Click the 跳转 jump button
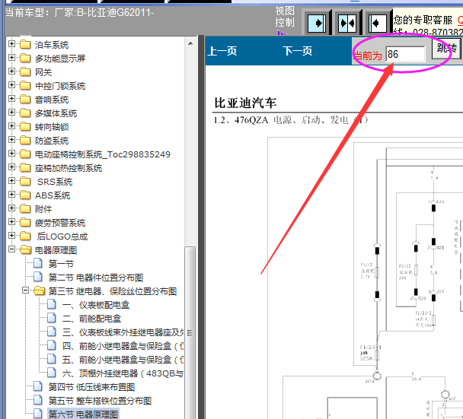 point(446,48)
